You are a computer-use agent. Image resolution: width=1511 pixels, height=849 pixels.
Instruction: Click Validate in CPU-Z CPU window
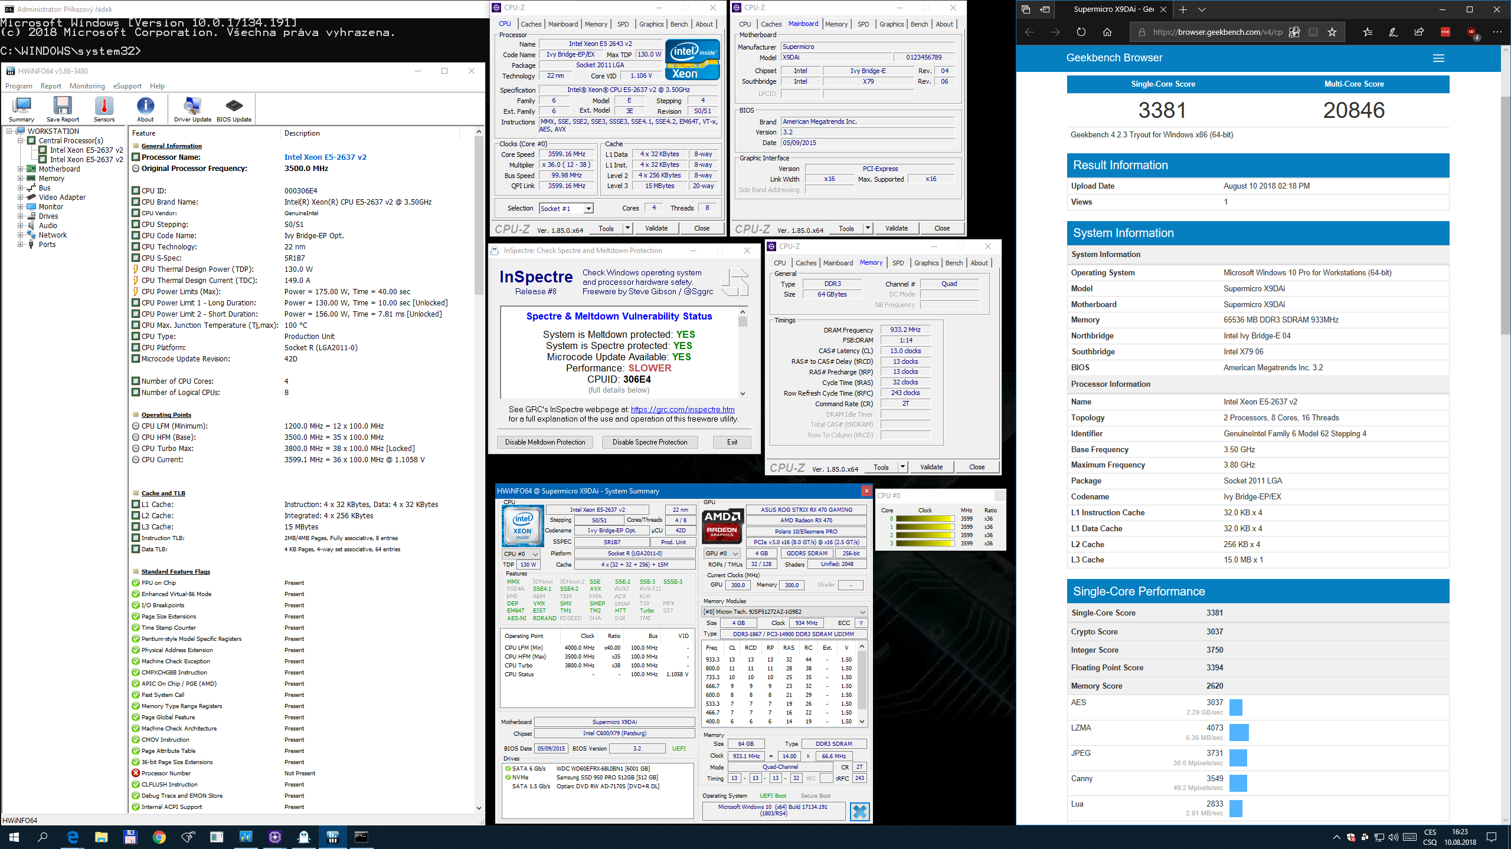coord(656,228)
